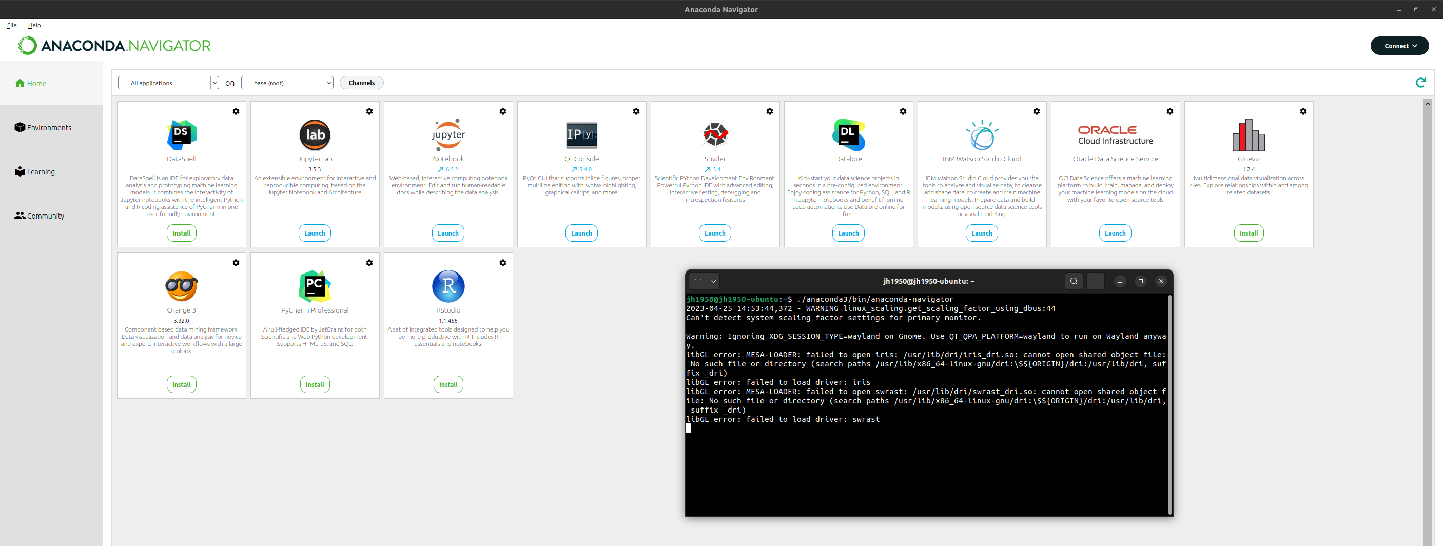This screenshot has height=546, width=1443.
Task: Install DataSpell
Action: pyautogui.click(x=182, y=233)
